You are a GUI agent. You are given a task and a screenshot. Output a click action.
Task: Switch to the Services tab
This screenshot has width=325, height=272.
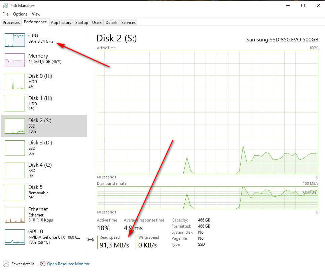pos(128,23)
